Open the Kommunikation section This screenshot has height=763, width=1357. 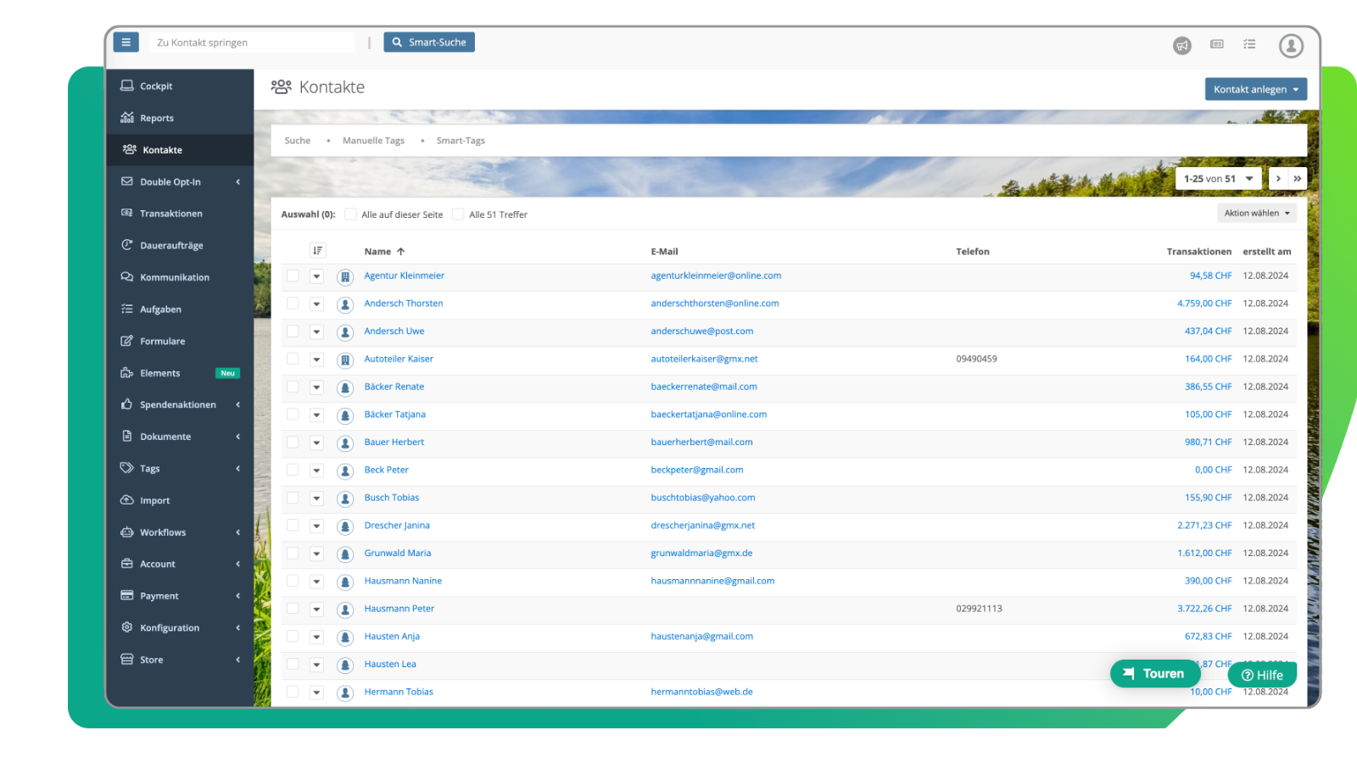(x=175, y=276)
